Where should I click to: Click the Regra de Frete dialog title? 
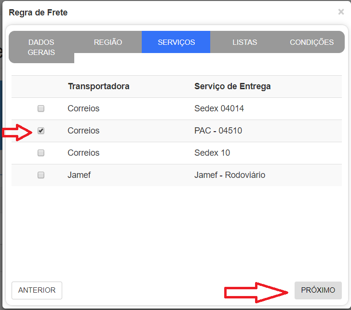pos(38,13)
